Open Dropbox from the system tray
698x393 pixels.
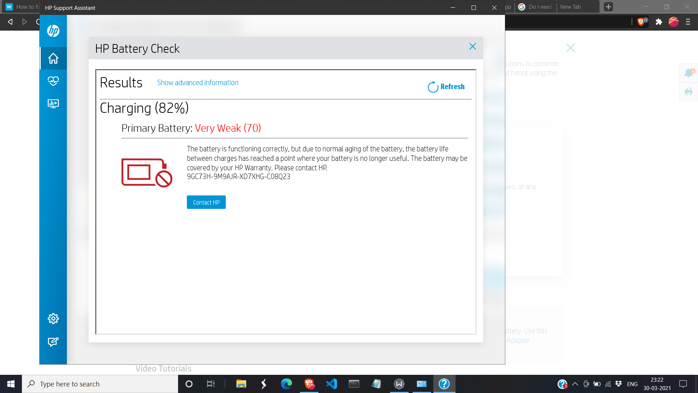[x=618, y=384]
